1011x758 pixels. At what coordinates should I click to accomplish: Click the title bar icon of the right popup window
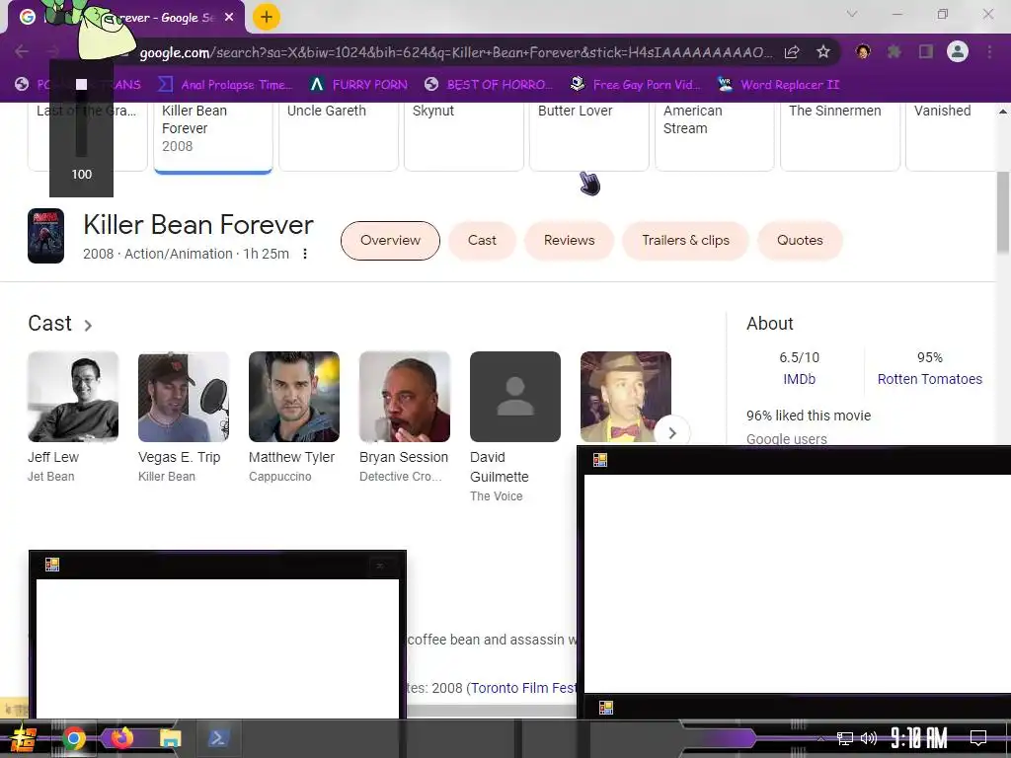click(600, 460)
